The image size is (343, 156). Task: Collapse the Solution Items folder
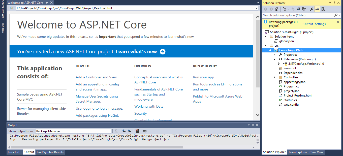tap(265, 37)
